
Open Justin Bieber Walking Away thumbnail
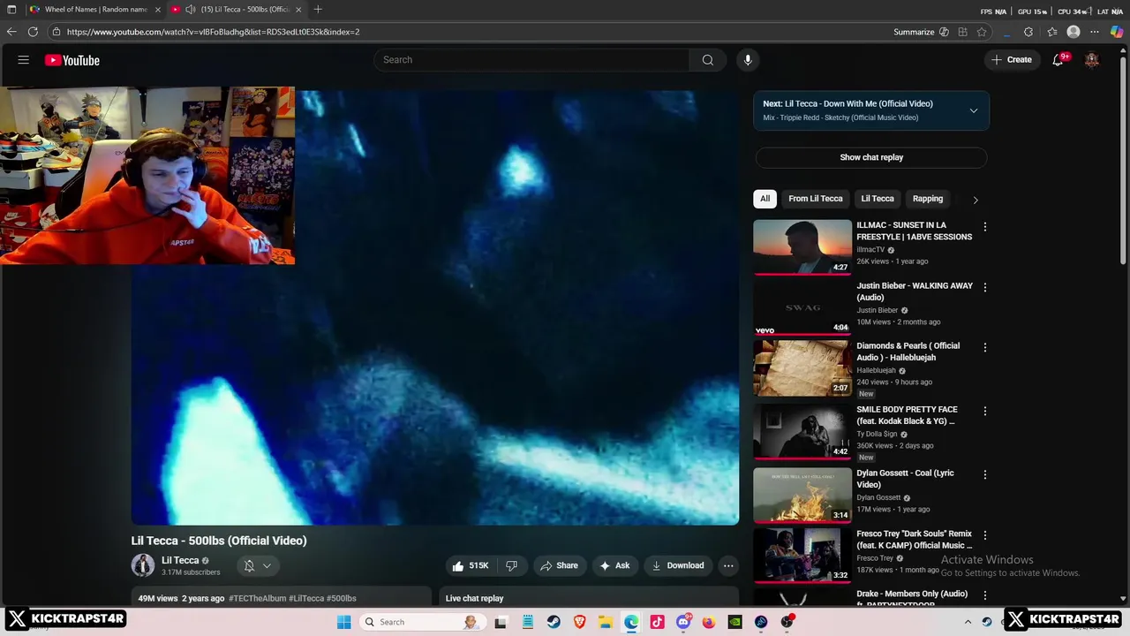(x=802, y=307)
